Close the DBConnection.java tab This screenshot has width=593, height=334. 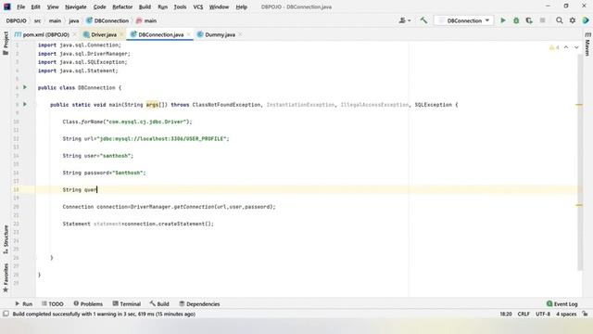[x=189, y=34]
